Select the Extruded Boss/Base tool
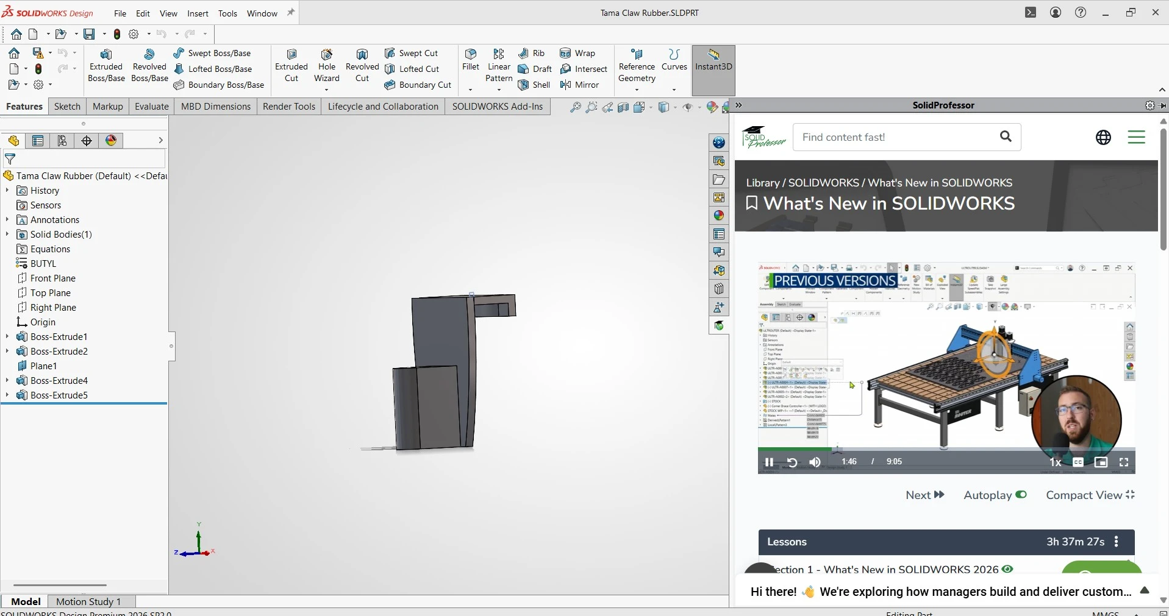The image size is (1169, 616). pyautogui.click(x=106, y=65)
